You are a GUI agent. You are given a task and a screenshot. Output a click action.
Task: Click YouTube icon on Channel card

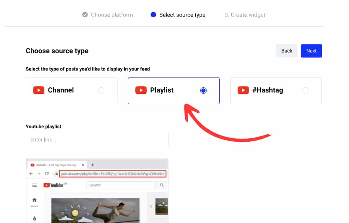[39, 90]
